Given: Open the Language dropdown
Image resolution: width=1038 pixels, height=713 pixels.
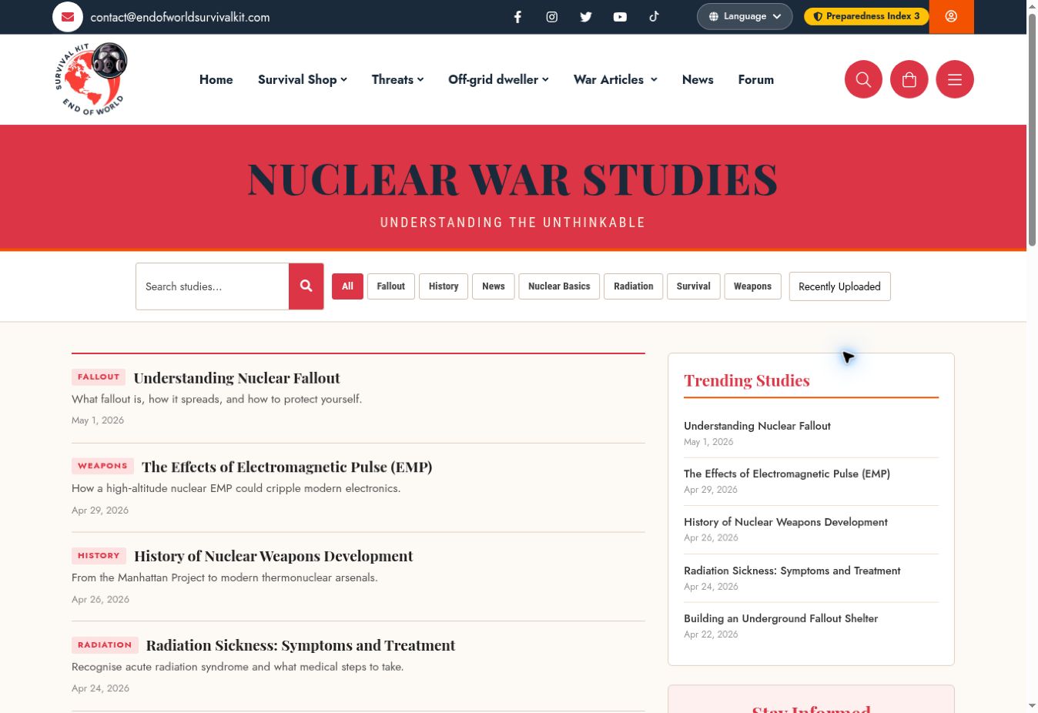Looking at the screenshot, I should (x=745, y=16).
